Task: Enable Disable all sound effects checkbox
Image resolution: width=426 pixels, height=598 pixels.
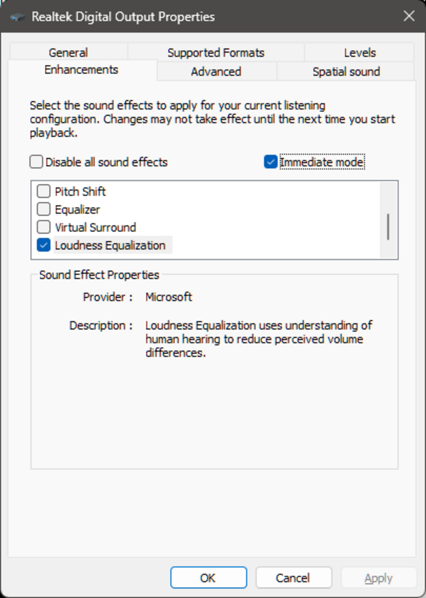Action: coord(36,162)
